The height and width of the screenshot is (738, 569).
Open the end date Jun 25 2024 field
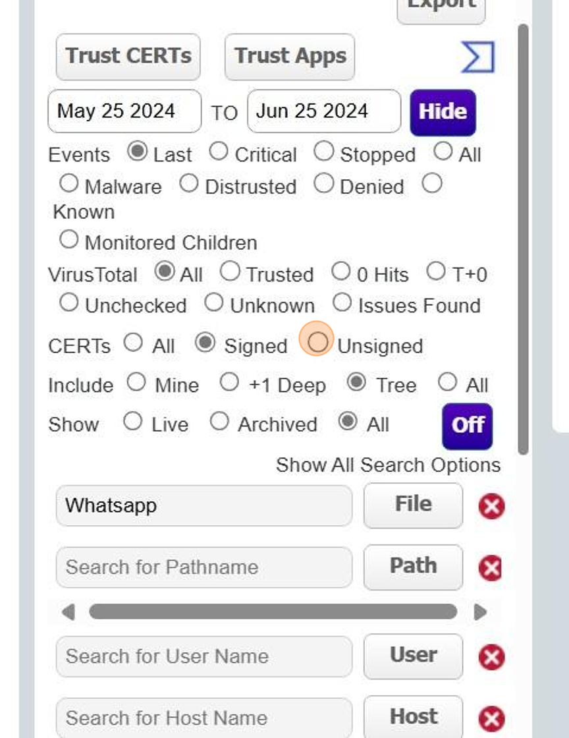[x=323, y=111]
